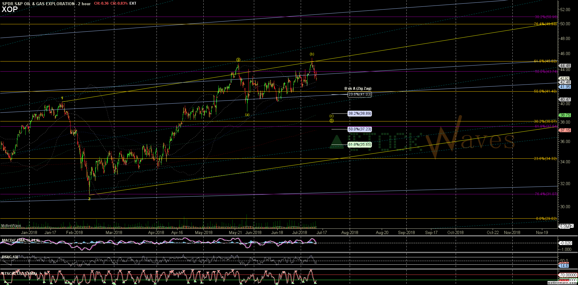
Task: Click the Oct-22 date on the time axis
Action: 493,232
